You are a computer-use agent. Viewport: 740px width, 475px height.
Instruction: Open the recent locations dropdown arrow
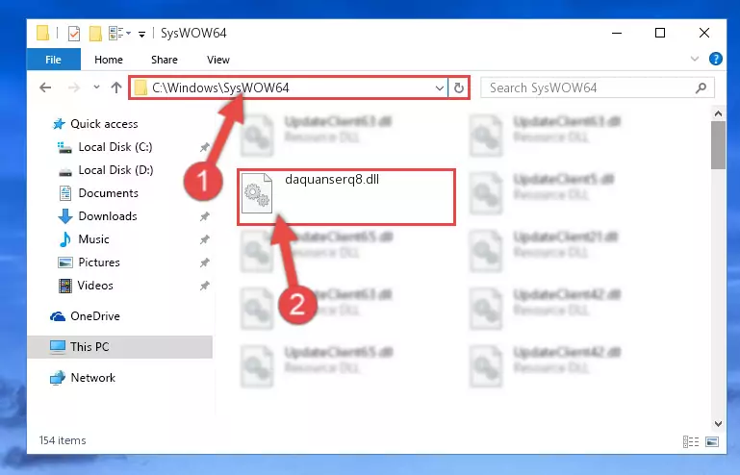coord(96,87)
